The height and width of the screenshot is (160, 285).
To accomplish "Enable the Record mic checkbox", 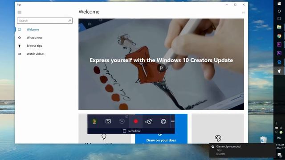I will pos(125,131).
